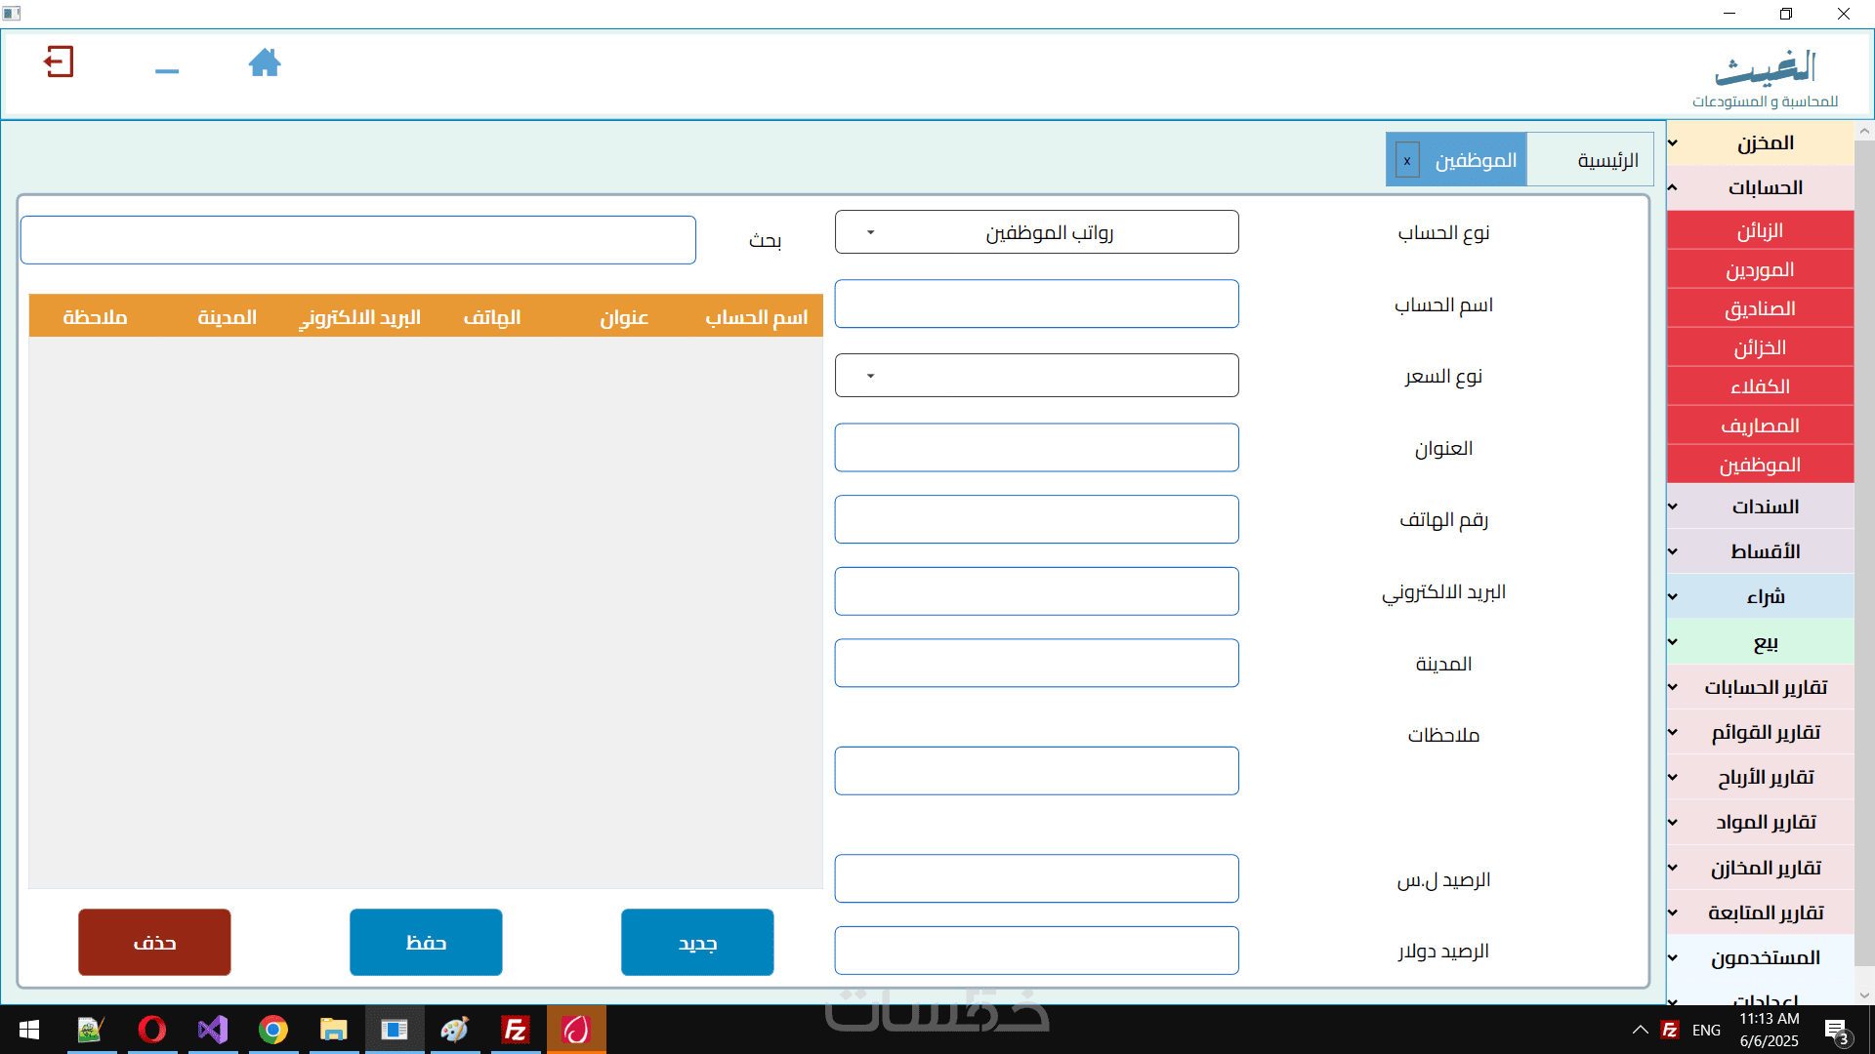Click the blue minimize dash icon
Image resolution: width=1875 pixels, height=1054 pixels.
pos(167,71)
